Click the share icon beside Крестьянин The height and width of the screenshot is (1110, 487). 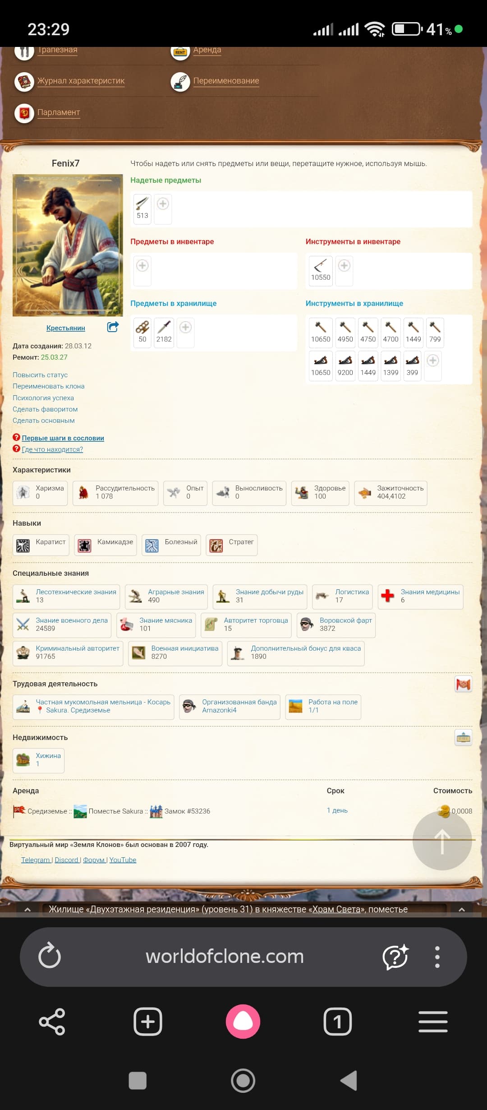click(x=113, y=327)
